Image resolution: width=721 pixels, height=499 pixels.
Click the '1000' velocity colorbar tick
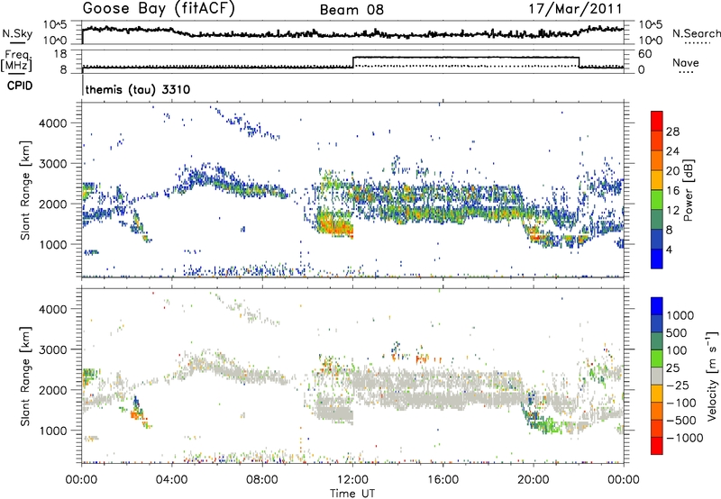[680, 315]
